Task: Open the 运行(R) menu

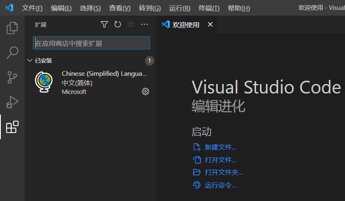Action: coord(180,8)
